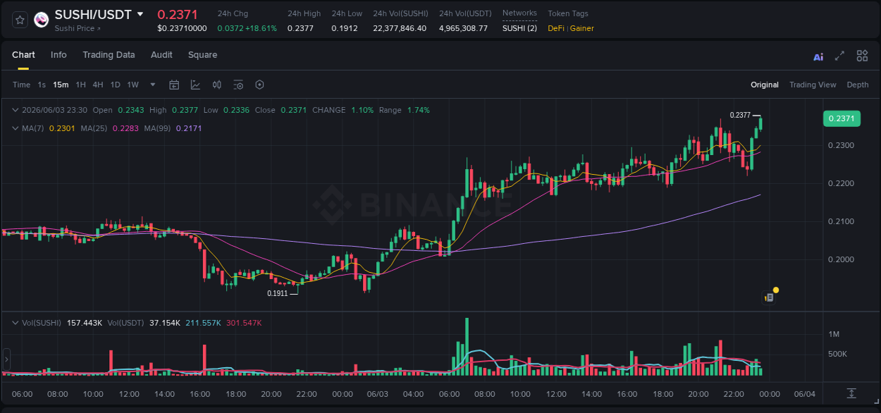
Task: Switch to the Info tab
Action: click(x=58, y=55)
